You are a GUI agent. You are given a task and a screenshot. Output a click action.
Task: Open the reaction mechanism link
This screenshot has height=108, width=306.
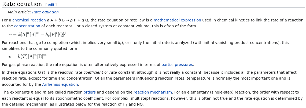[153, 92]
